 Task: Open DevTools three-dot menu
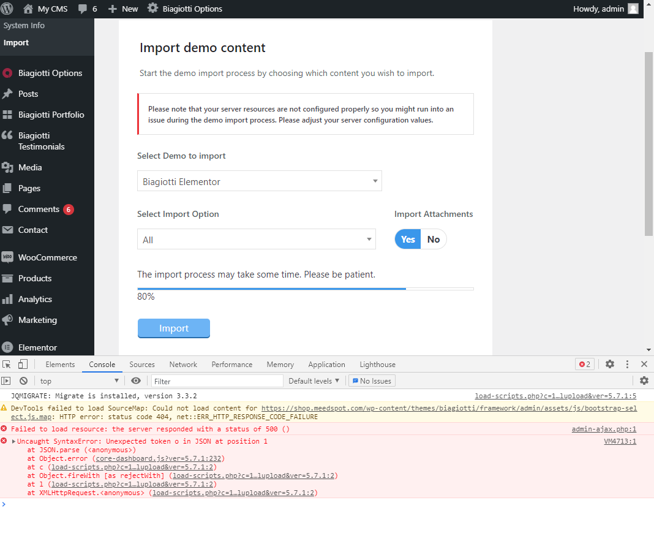[627, 364]
